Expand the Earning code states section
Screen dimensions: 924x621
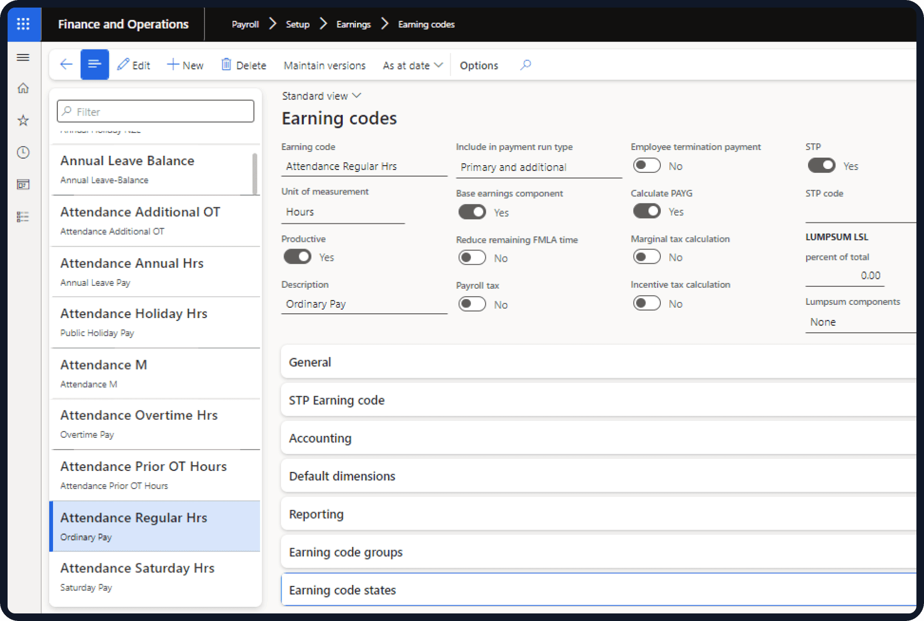click(598, 590)
